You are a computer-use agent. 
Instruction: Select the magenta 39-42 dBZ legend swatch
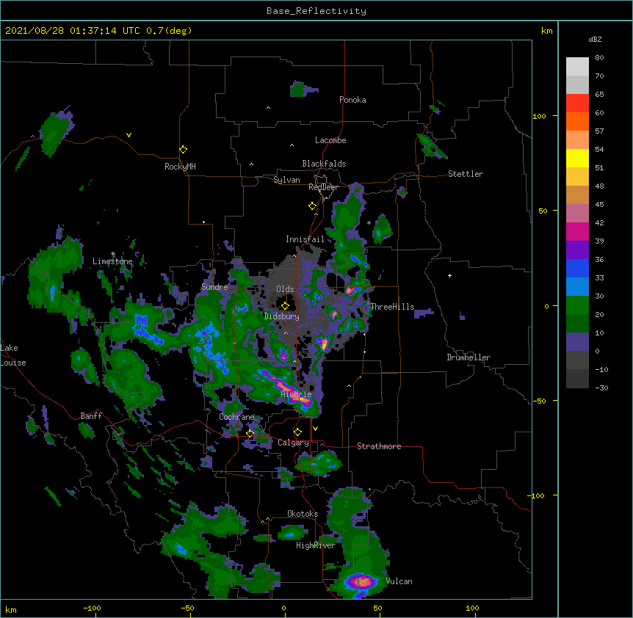pos(577,231)
